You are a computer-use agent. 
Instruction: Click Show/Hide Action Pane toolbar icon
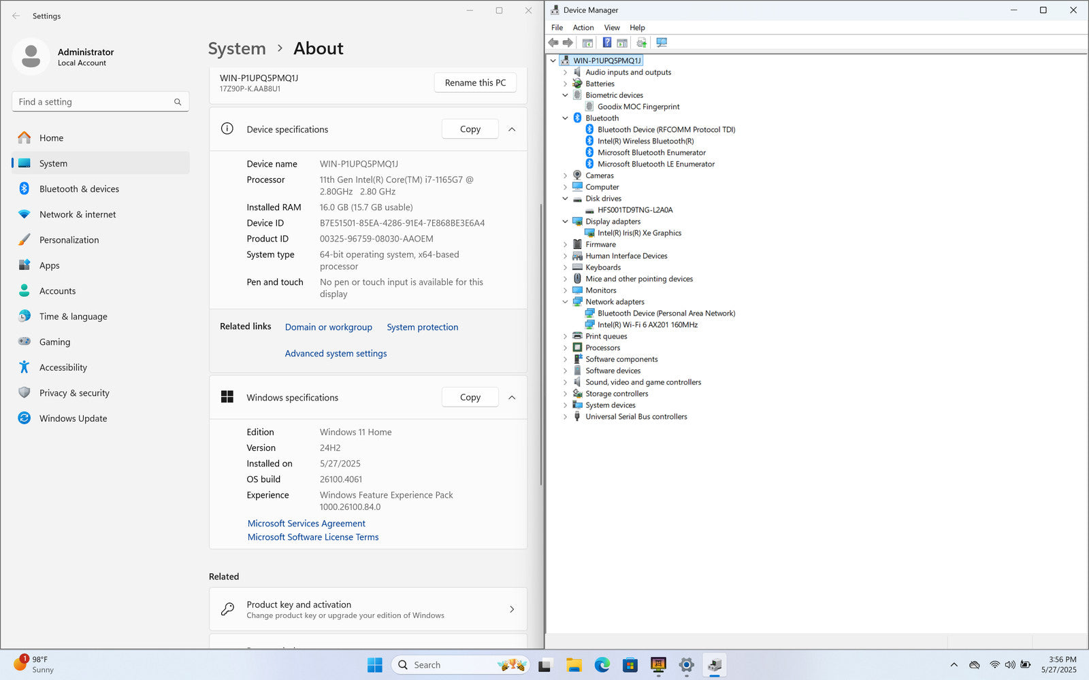[x=622, y=43]
